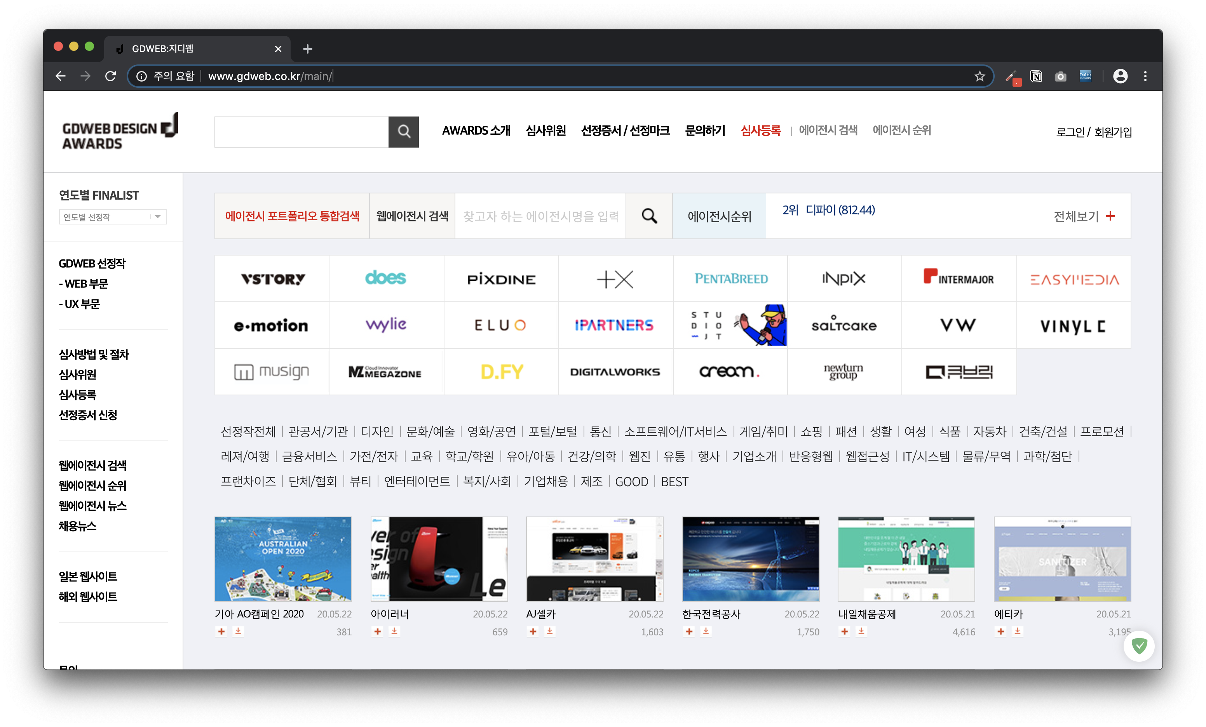
Task: Filter by 엔터테인먼트 category
Action: click(417, 482)
